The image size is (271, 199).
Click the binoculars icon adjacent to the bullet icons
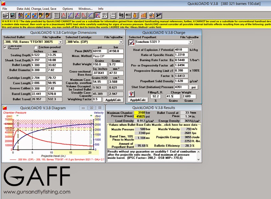click(41, 16)
